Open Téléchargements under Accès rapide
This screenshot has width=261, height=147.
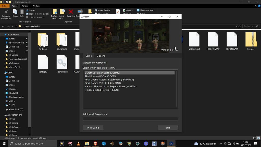click(16, 43)
